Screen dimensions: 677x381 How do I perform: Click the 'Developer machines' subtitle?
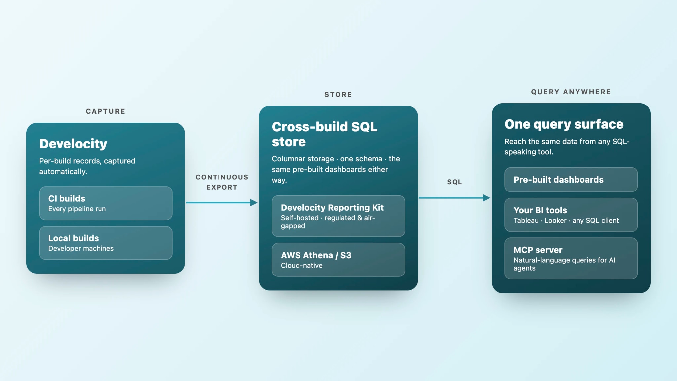[81, 248]
